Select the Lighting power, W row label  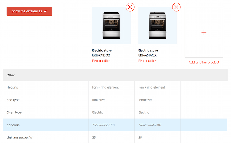tap(19, 138)
